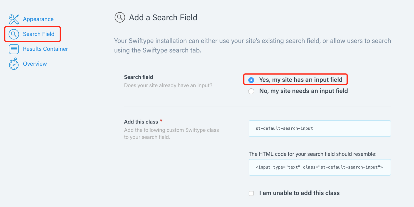Click the "Add a Search Field" heading
Image resolution: width=414 pixels, height=207 pixels.
click(163, 18)
